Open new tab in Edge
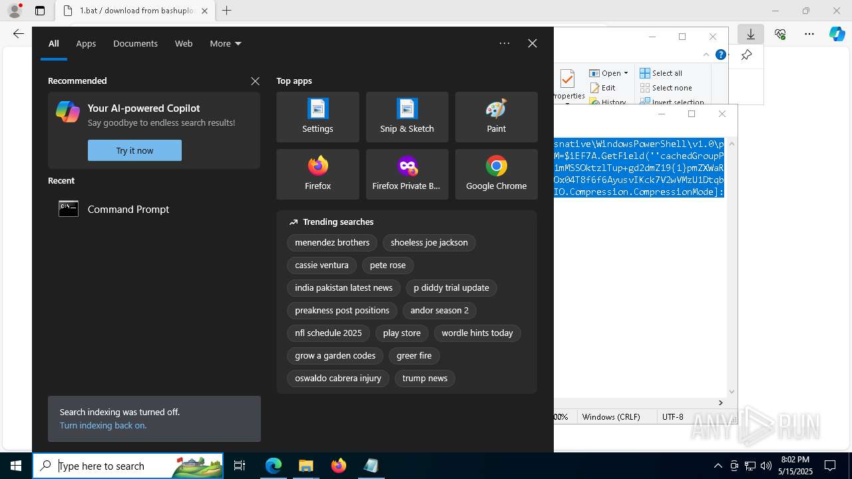The height and width of the screenshot is (479, 852). 227,11
